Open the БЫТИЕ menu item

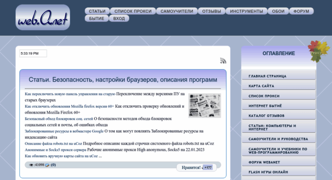tap(97, 18)
